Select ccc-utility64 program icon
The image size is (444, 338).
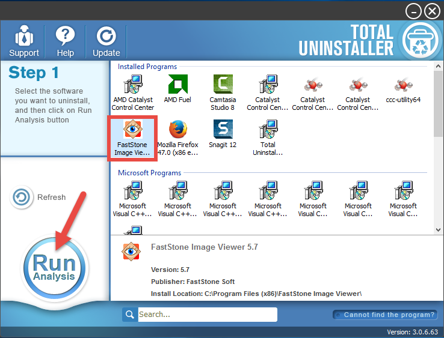[403, 84]
